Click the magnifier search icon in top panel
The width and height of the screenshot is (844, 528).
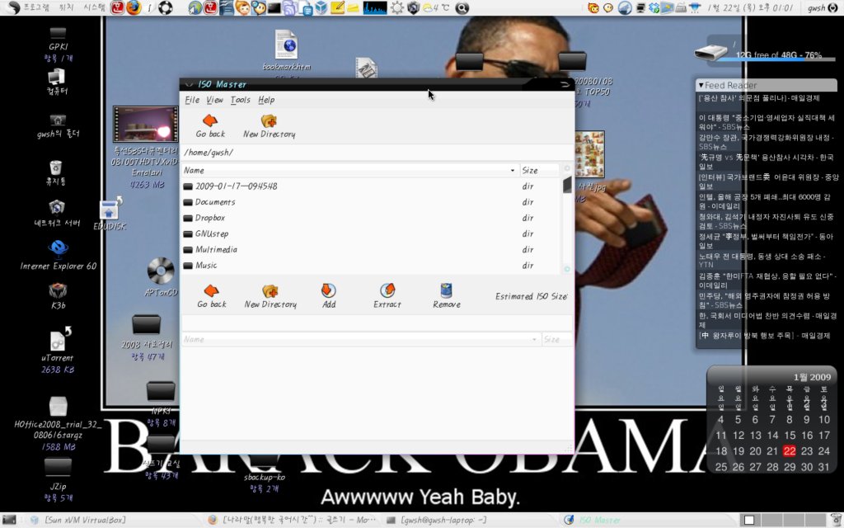[462, 8]
